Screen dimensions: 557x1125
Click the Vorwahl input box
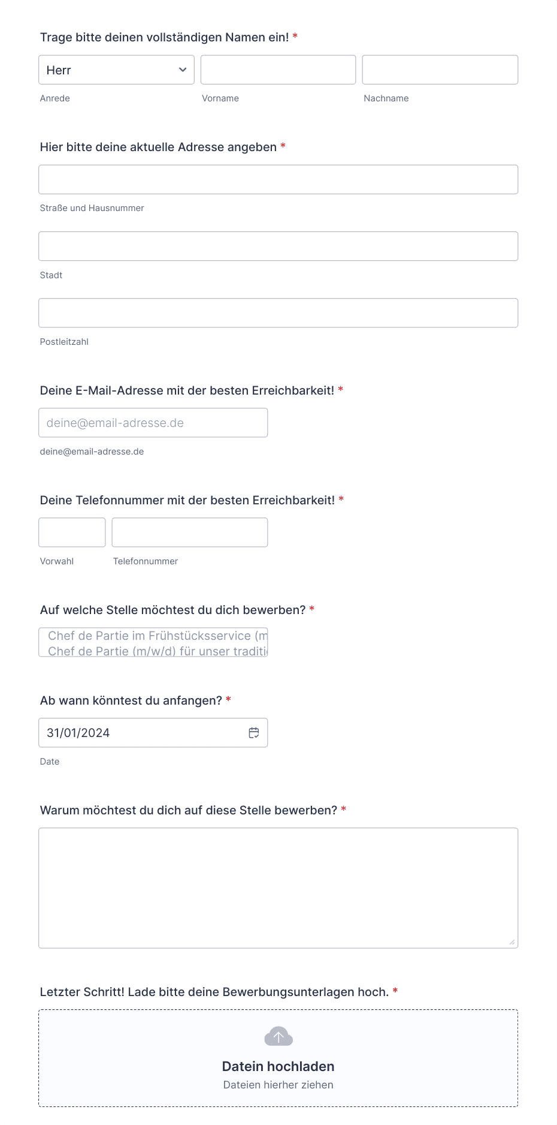pyautogui.click(x=72, y=533)
